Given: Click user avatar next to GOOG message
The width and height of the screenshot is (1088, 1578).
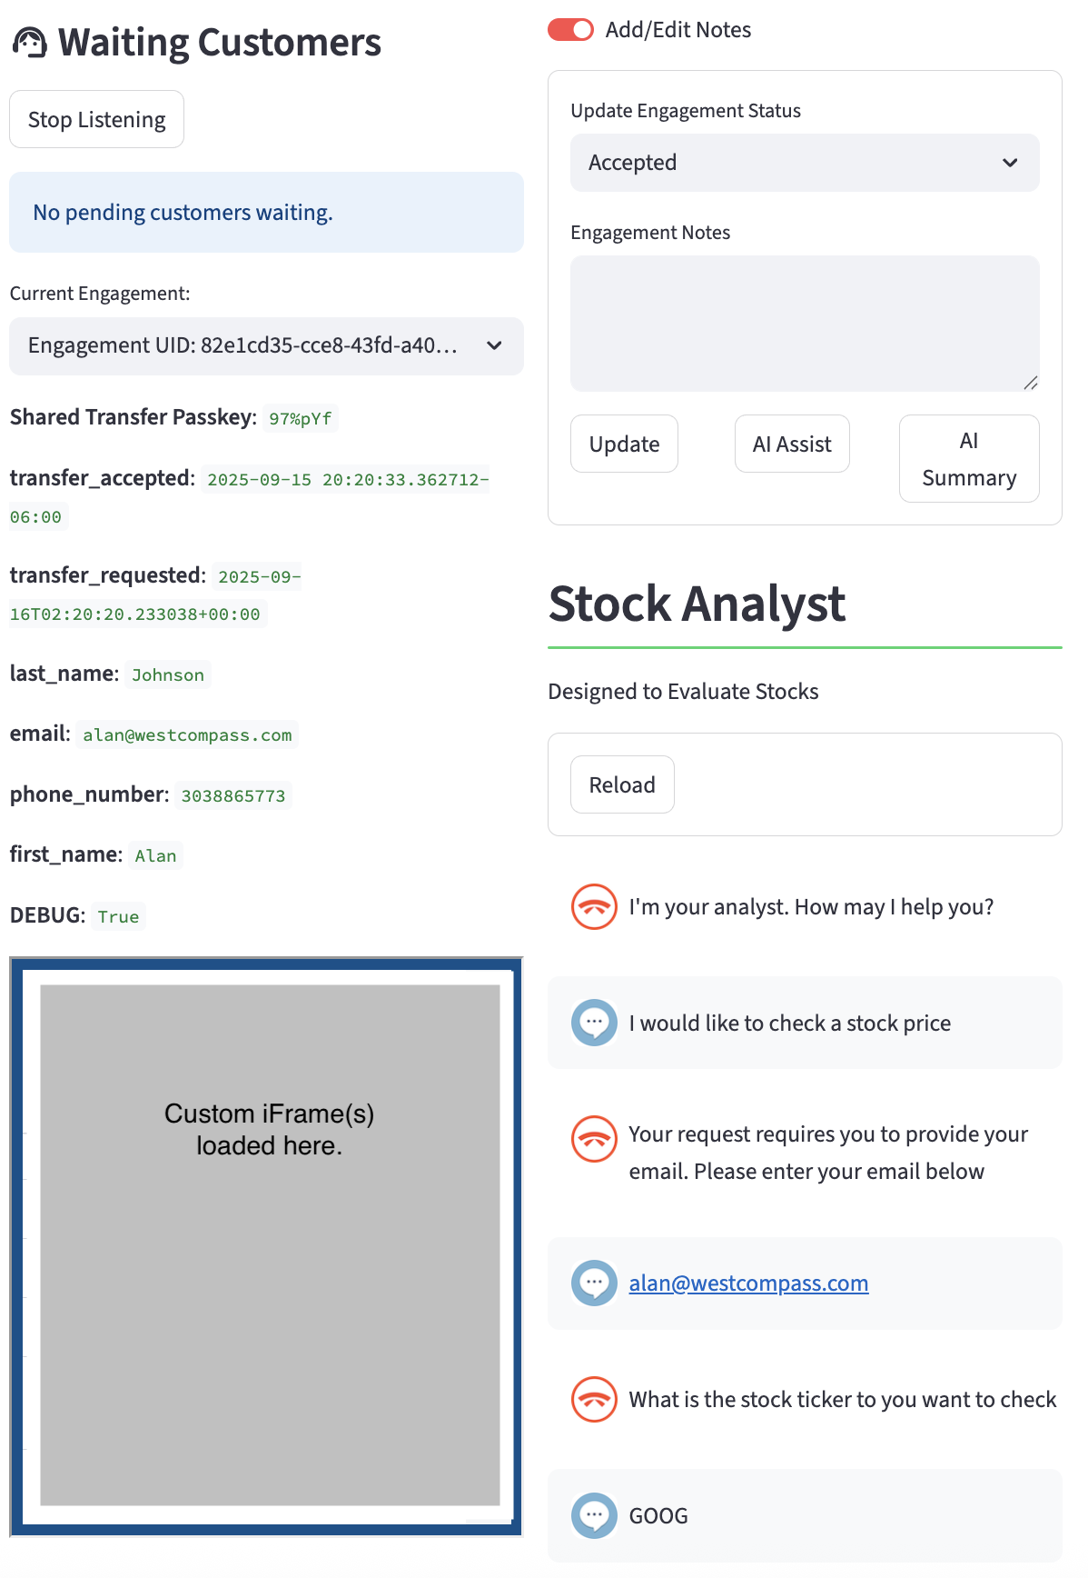Looking at the screenshot, I should coord(594,1515).
